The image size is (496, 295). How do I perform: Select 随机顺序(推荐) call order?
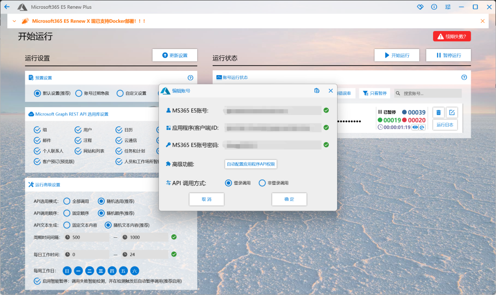point(101,213)
